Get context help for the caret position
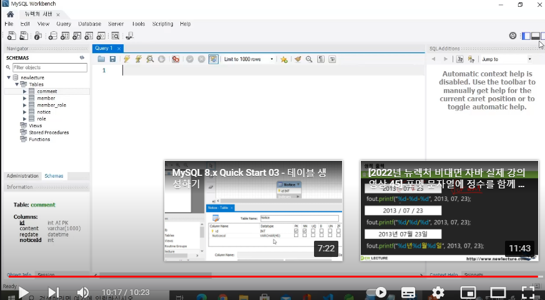The width and height of the screenshot is (545, 300). pyautogui.click(x=460, y=59)
